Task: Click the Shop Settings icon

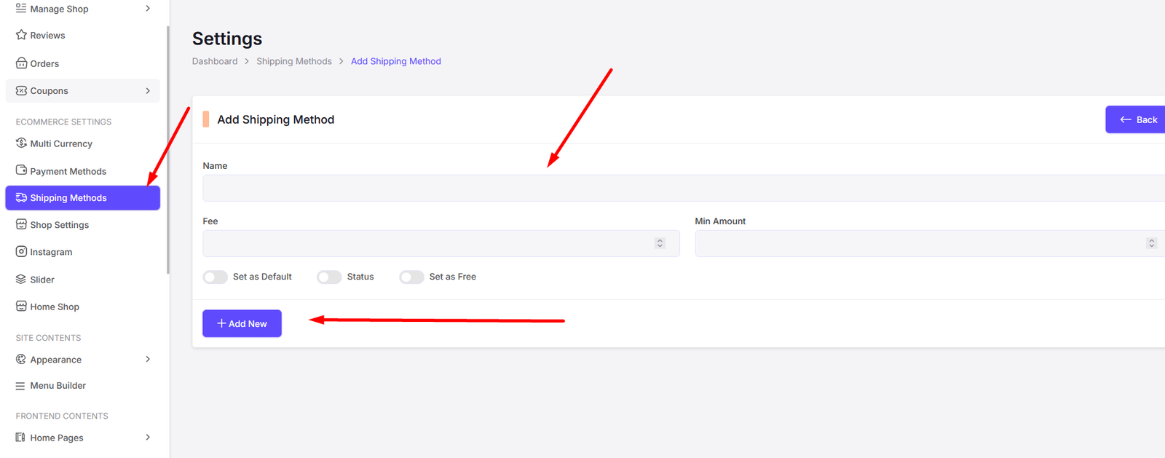Action: [21, 225]
